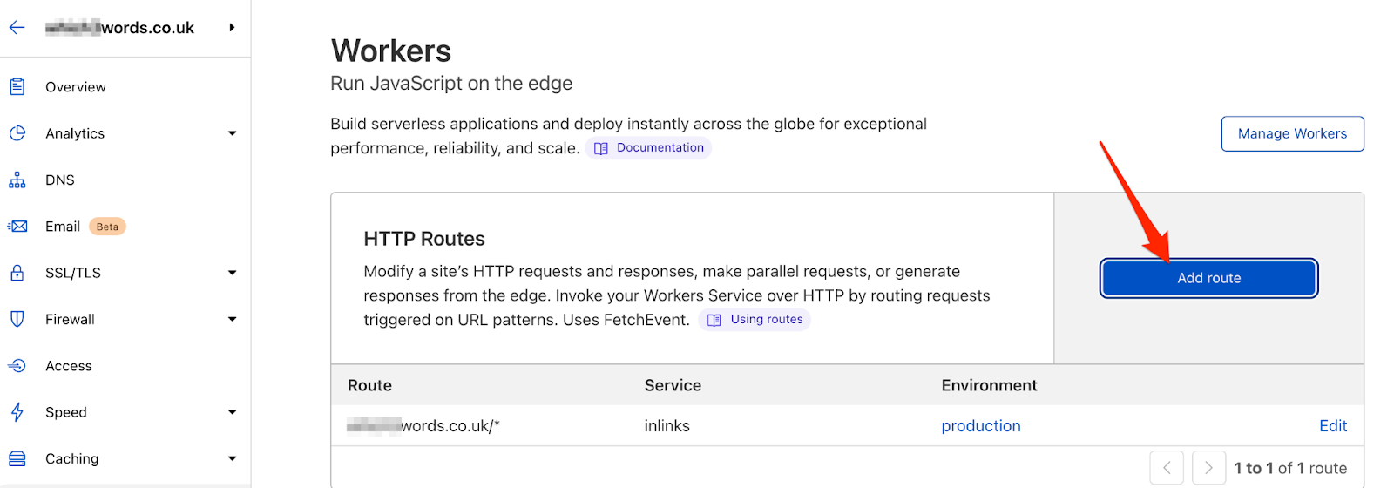Go to next page of routes
This screenshot has height=488, width=1394.
point(1208,468)
